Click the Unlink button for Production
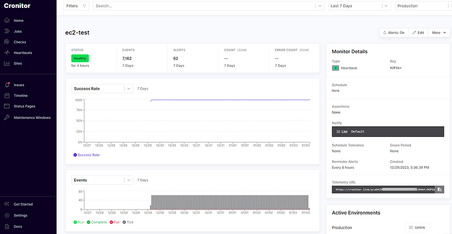Viewport: 452px width, 234px height. pyautogui.click(x=417, y=227)
